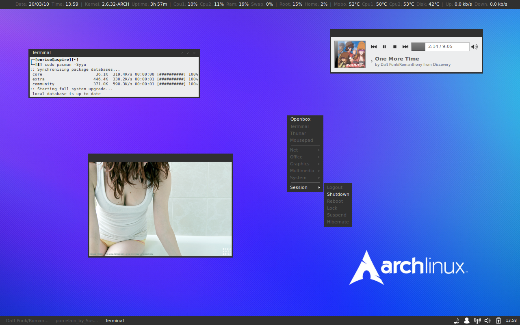This screenshot has width=520, height=325.
Task: Click the 2:14 / 9:05 seek bar
Action: tap(440, 47)
